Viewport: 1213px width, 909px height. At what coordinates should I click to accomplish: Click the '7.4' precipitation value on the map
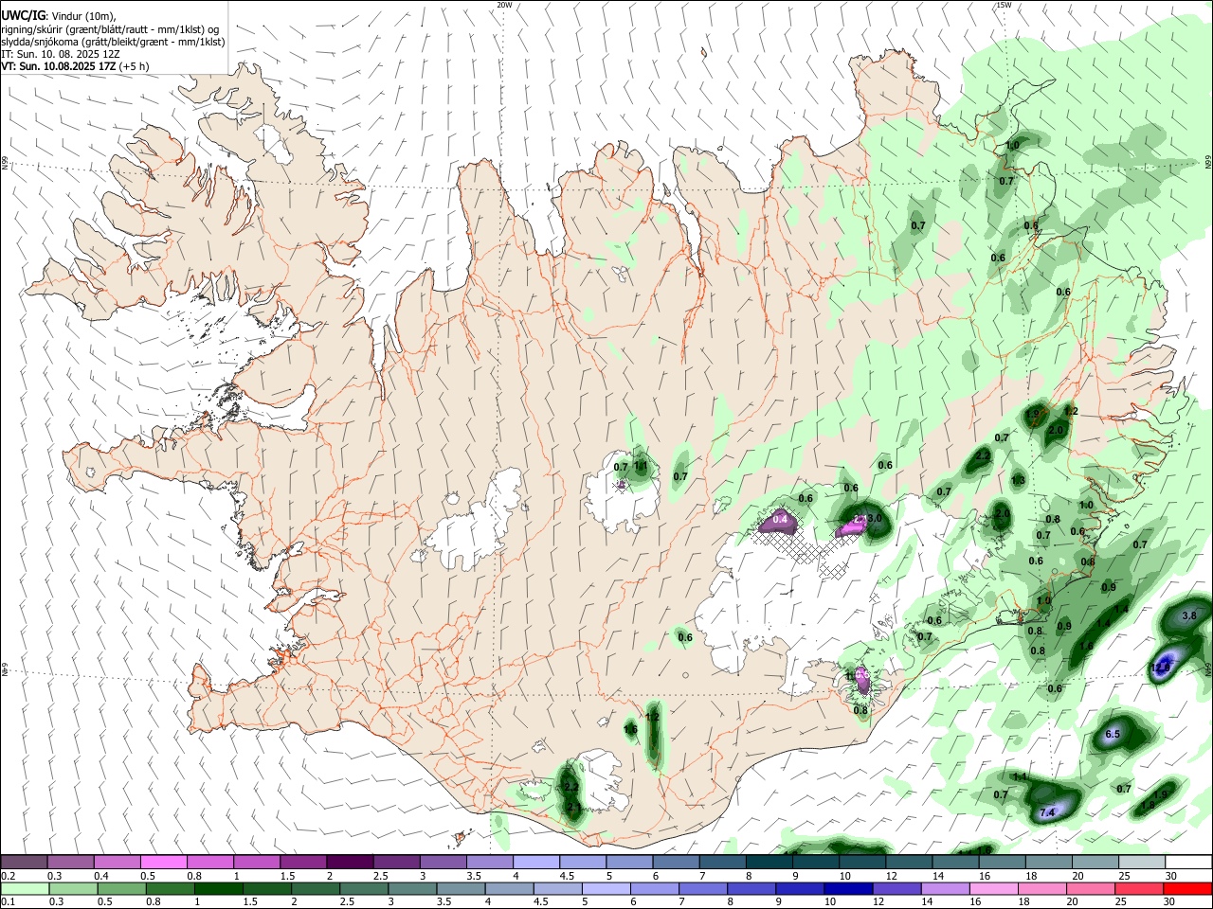pos(1047,813)
